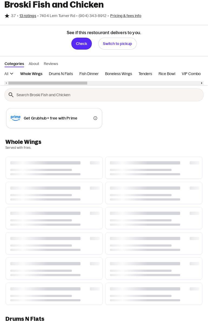Jump to Boneless Wings category

(119, 74)
